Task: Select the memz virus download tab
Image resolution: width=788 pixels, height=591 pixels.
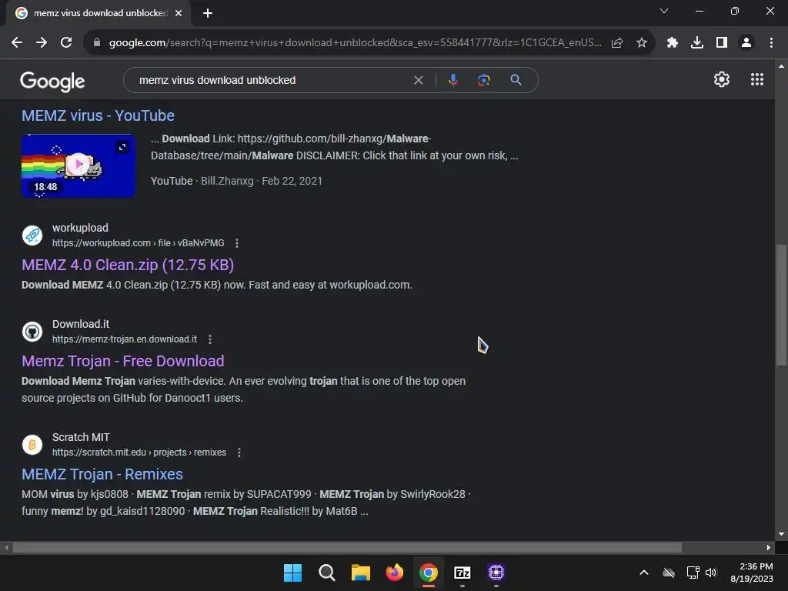Action: click(98, 13)
